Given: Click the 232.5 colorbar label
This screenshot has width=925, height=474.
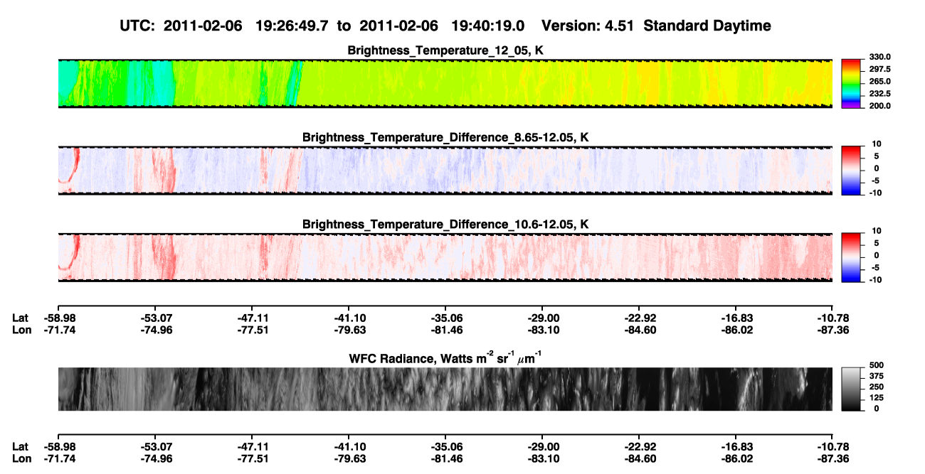Looking at the screenshot, I should click(x=880, y=93).
